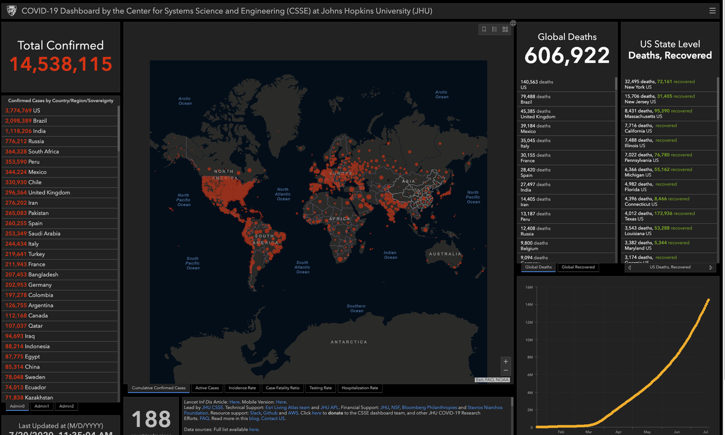Click the US row in confirmed cases list

click(60, 111)
